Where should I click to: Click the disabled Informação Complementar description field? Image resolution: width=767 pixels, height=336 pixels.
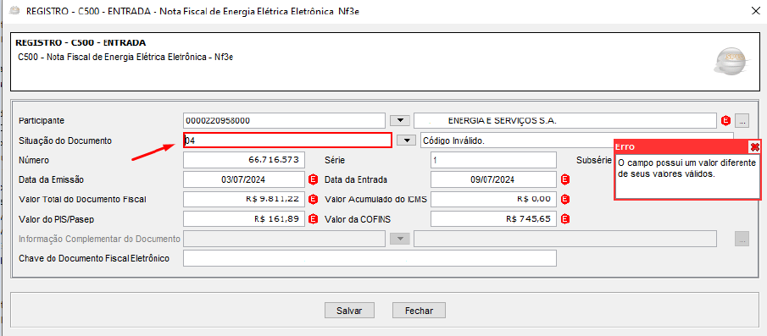point(565,239)
